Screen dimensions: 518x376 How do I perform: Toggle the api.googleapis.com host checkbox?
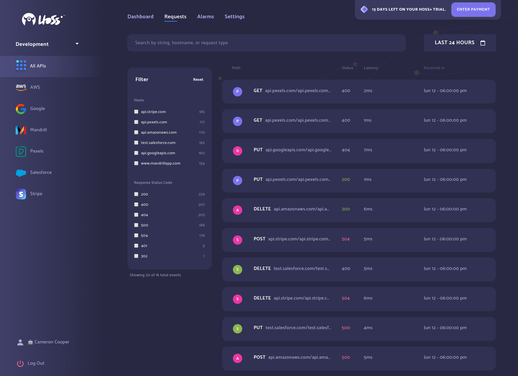pyautogui.click(x=136, y=153)
